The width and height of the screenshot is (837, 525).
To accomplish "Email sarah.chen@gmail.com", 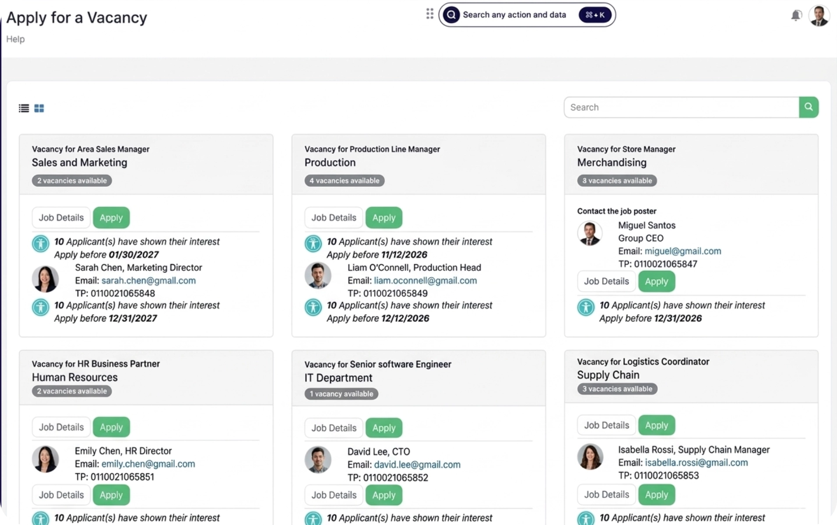I will (148, 280).
